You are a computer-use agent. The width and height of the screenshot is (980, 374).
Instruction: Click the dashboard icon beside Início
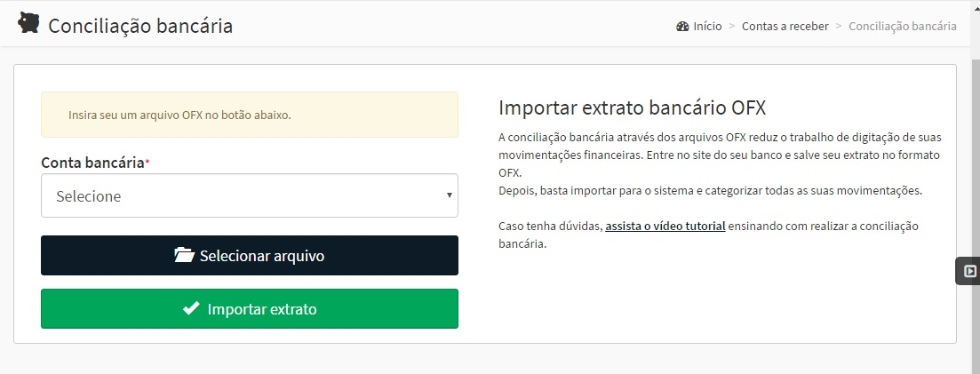point(682,27)
